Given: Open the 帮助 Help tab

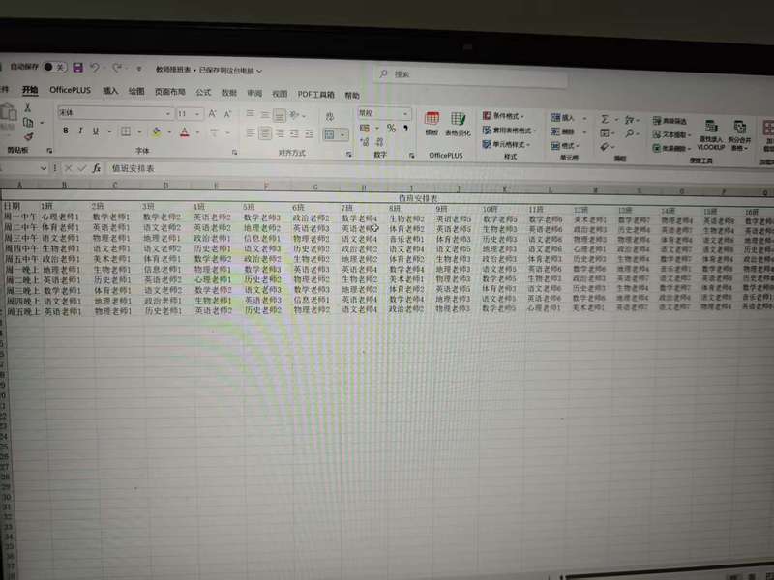Looking at the screenshot, I should 352,95.
